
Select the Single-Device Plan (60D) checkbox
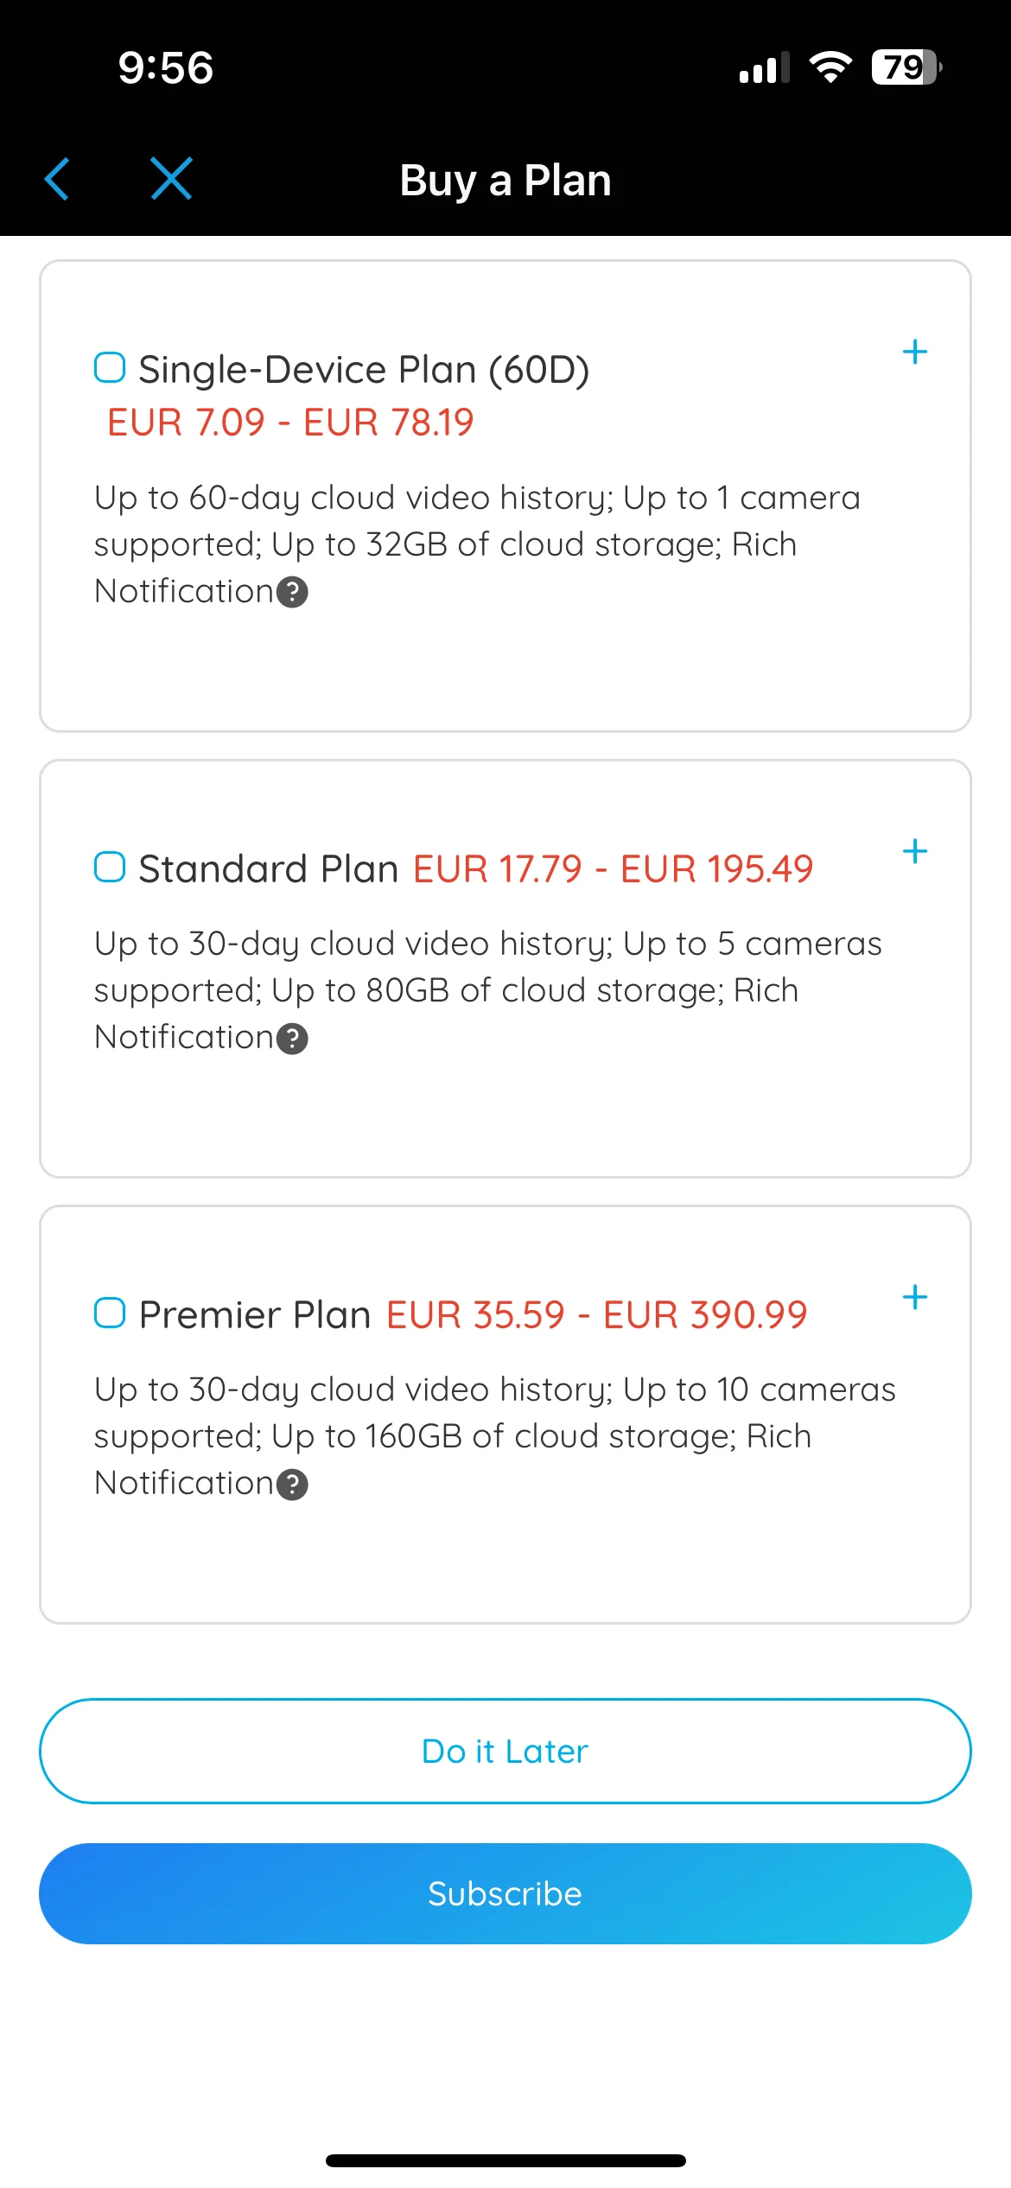(x=110, y=367)
